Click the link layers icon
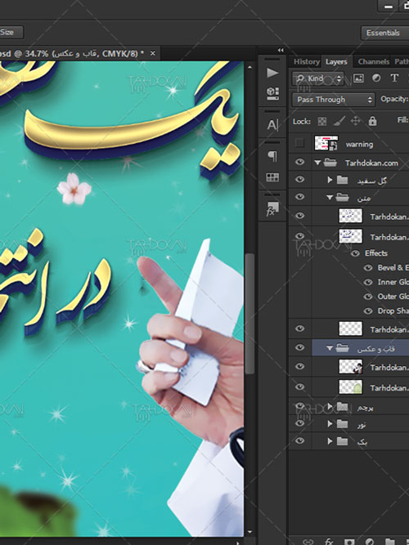 [x=308, y=542]
